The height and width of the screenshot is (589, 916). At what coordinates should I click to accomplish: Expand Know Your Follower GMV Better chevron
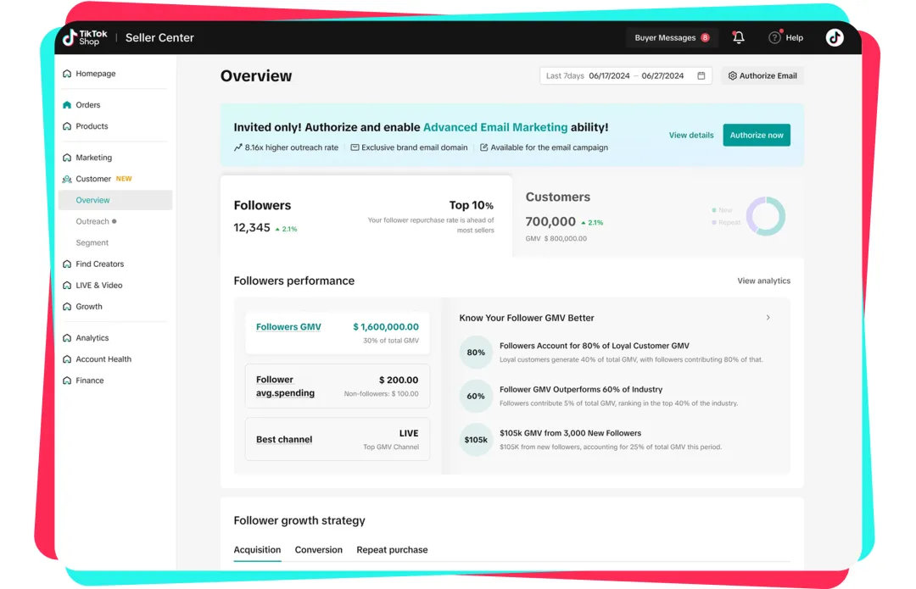click(768, 318)
